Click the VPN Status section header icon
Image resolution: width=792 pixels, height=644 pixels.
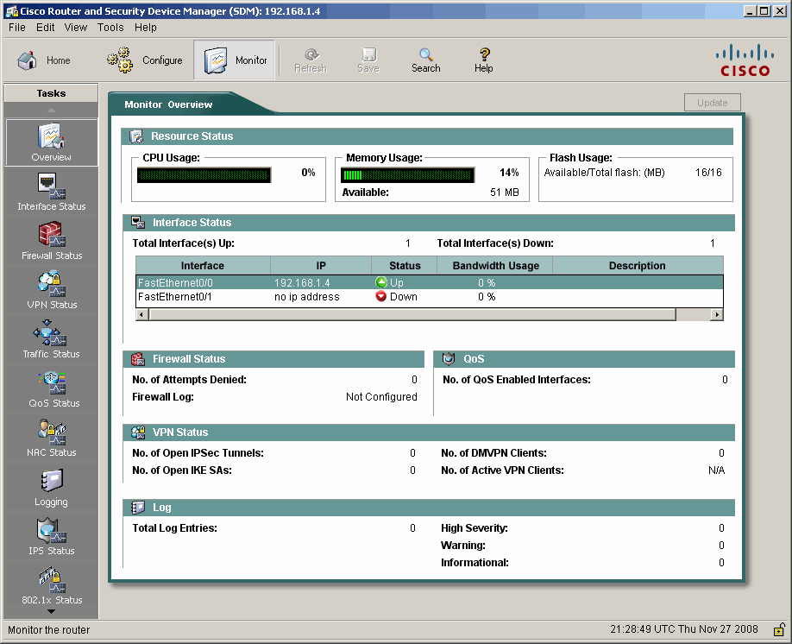(138, 432)
